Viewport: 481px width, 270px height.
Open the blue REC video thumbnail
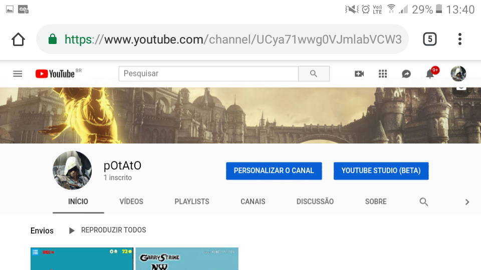coord(82,258)
